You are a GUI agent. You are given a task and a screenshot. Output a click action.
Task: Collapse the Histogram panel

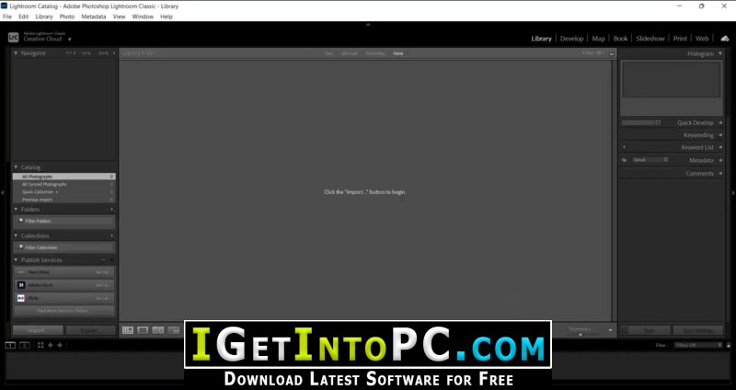coord(720,53)
